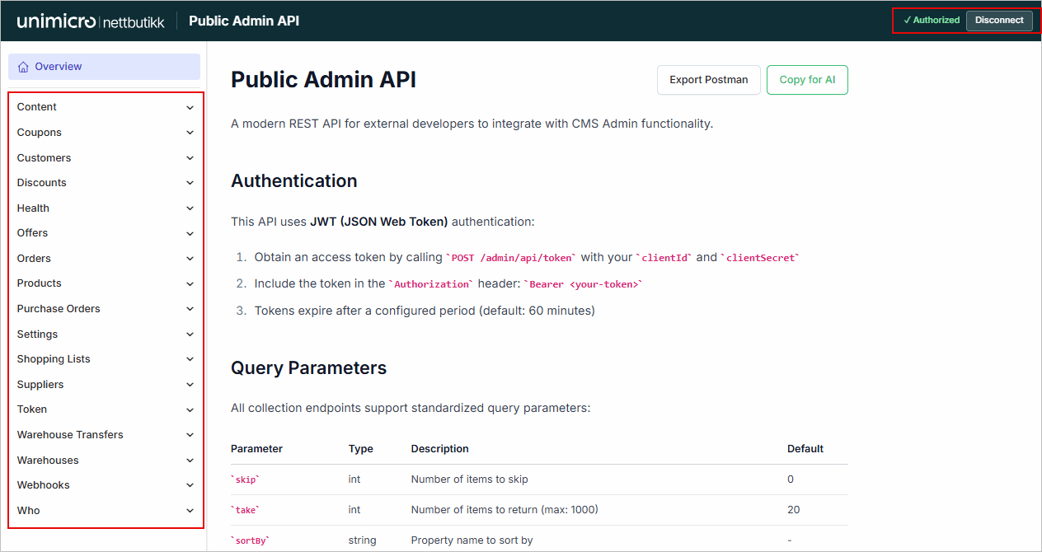
Task: Click the Bearer <your-token> code text
Action: click(x=583, y=284)
